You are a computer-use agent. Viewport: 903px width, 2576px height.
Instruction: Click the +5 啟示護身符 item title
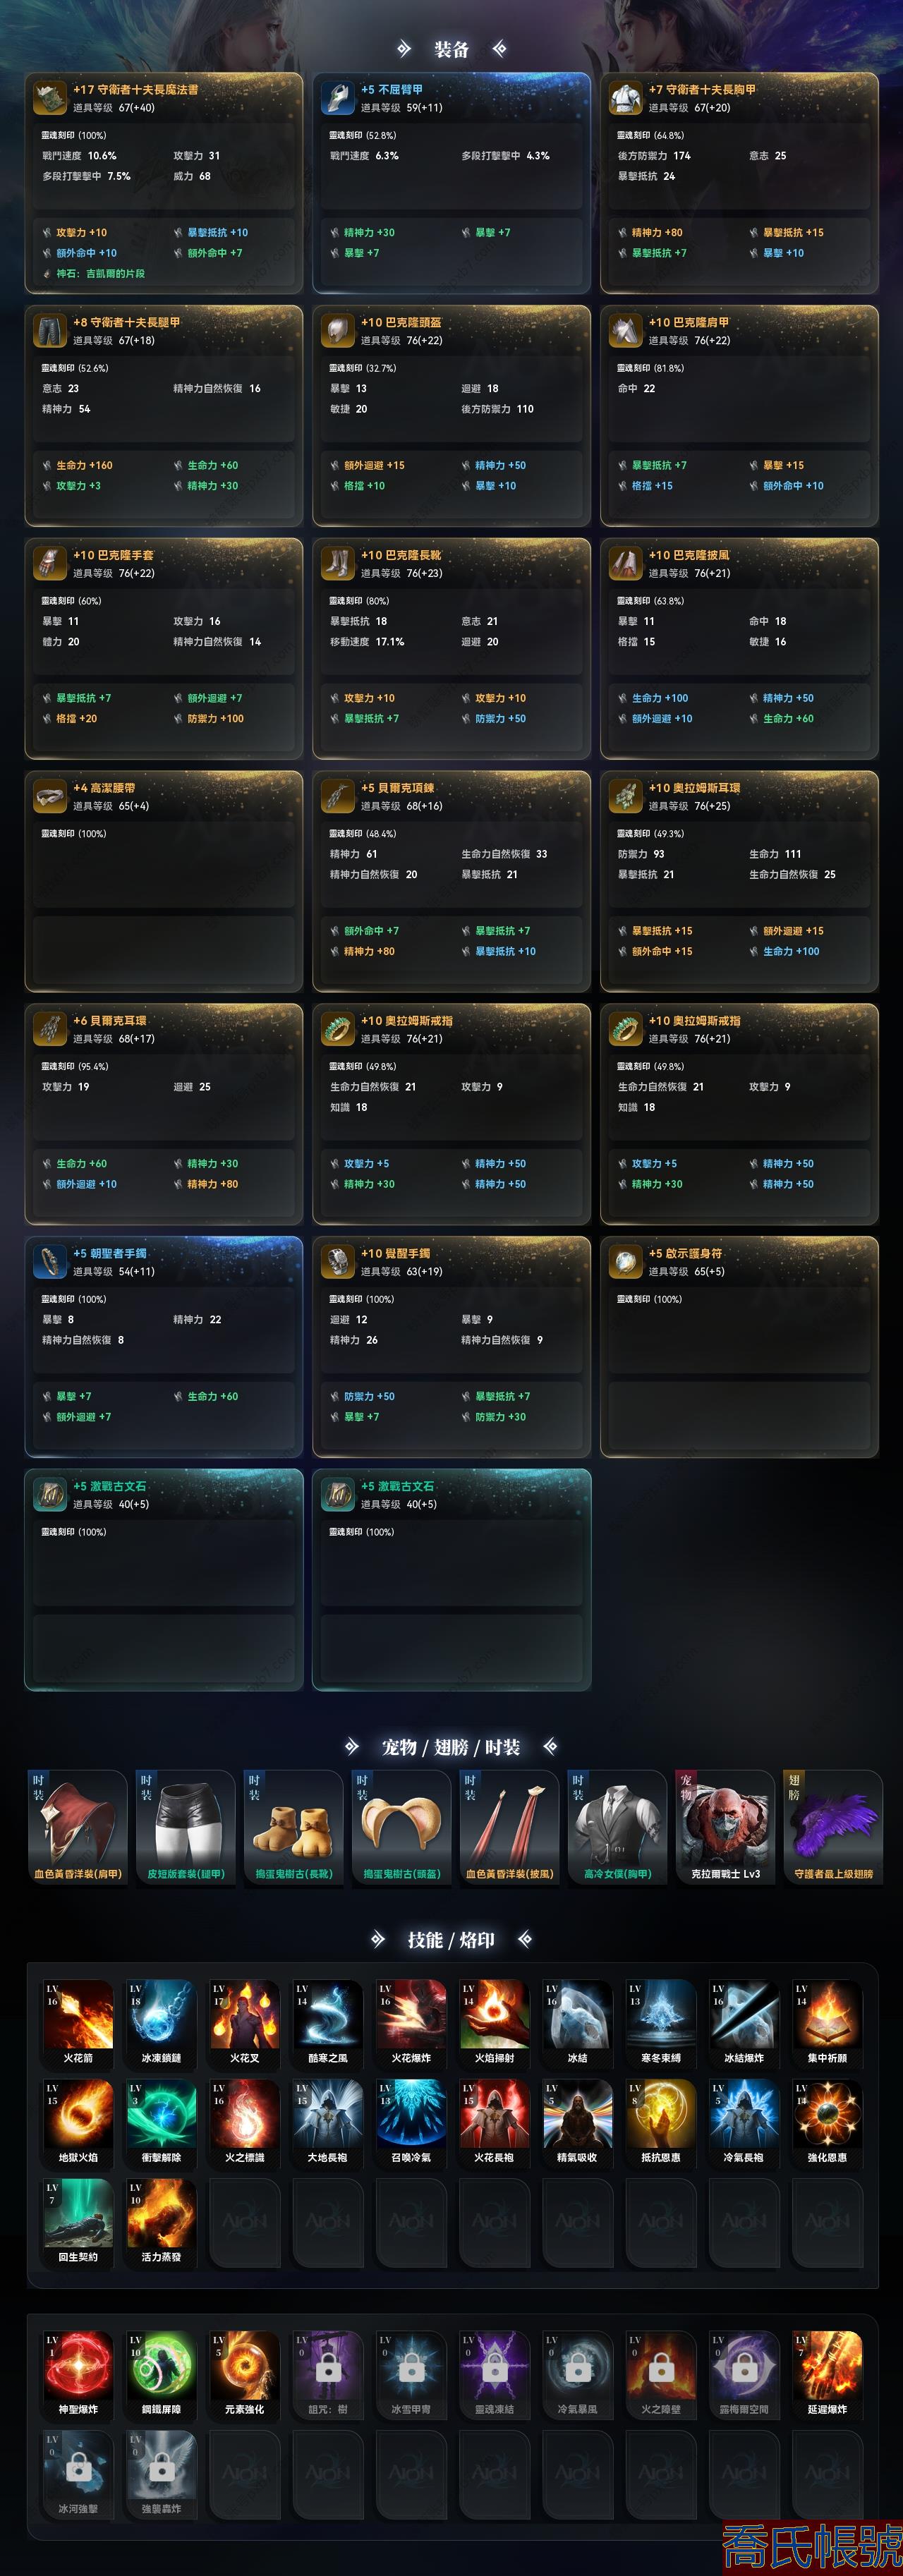684,1253
